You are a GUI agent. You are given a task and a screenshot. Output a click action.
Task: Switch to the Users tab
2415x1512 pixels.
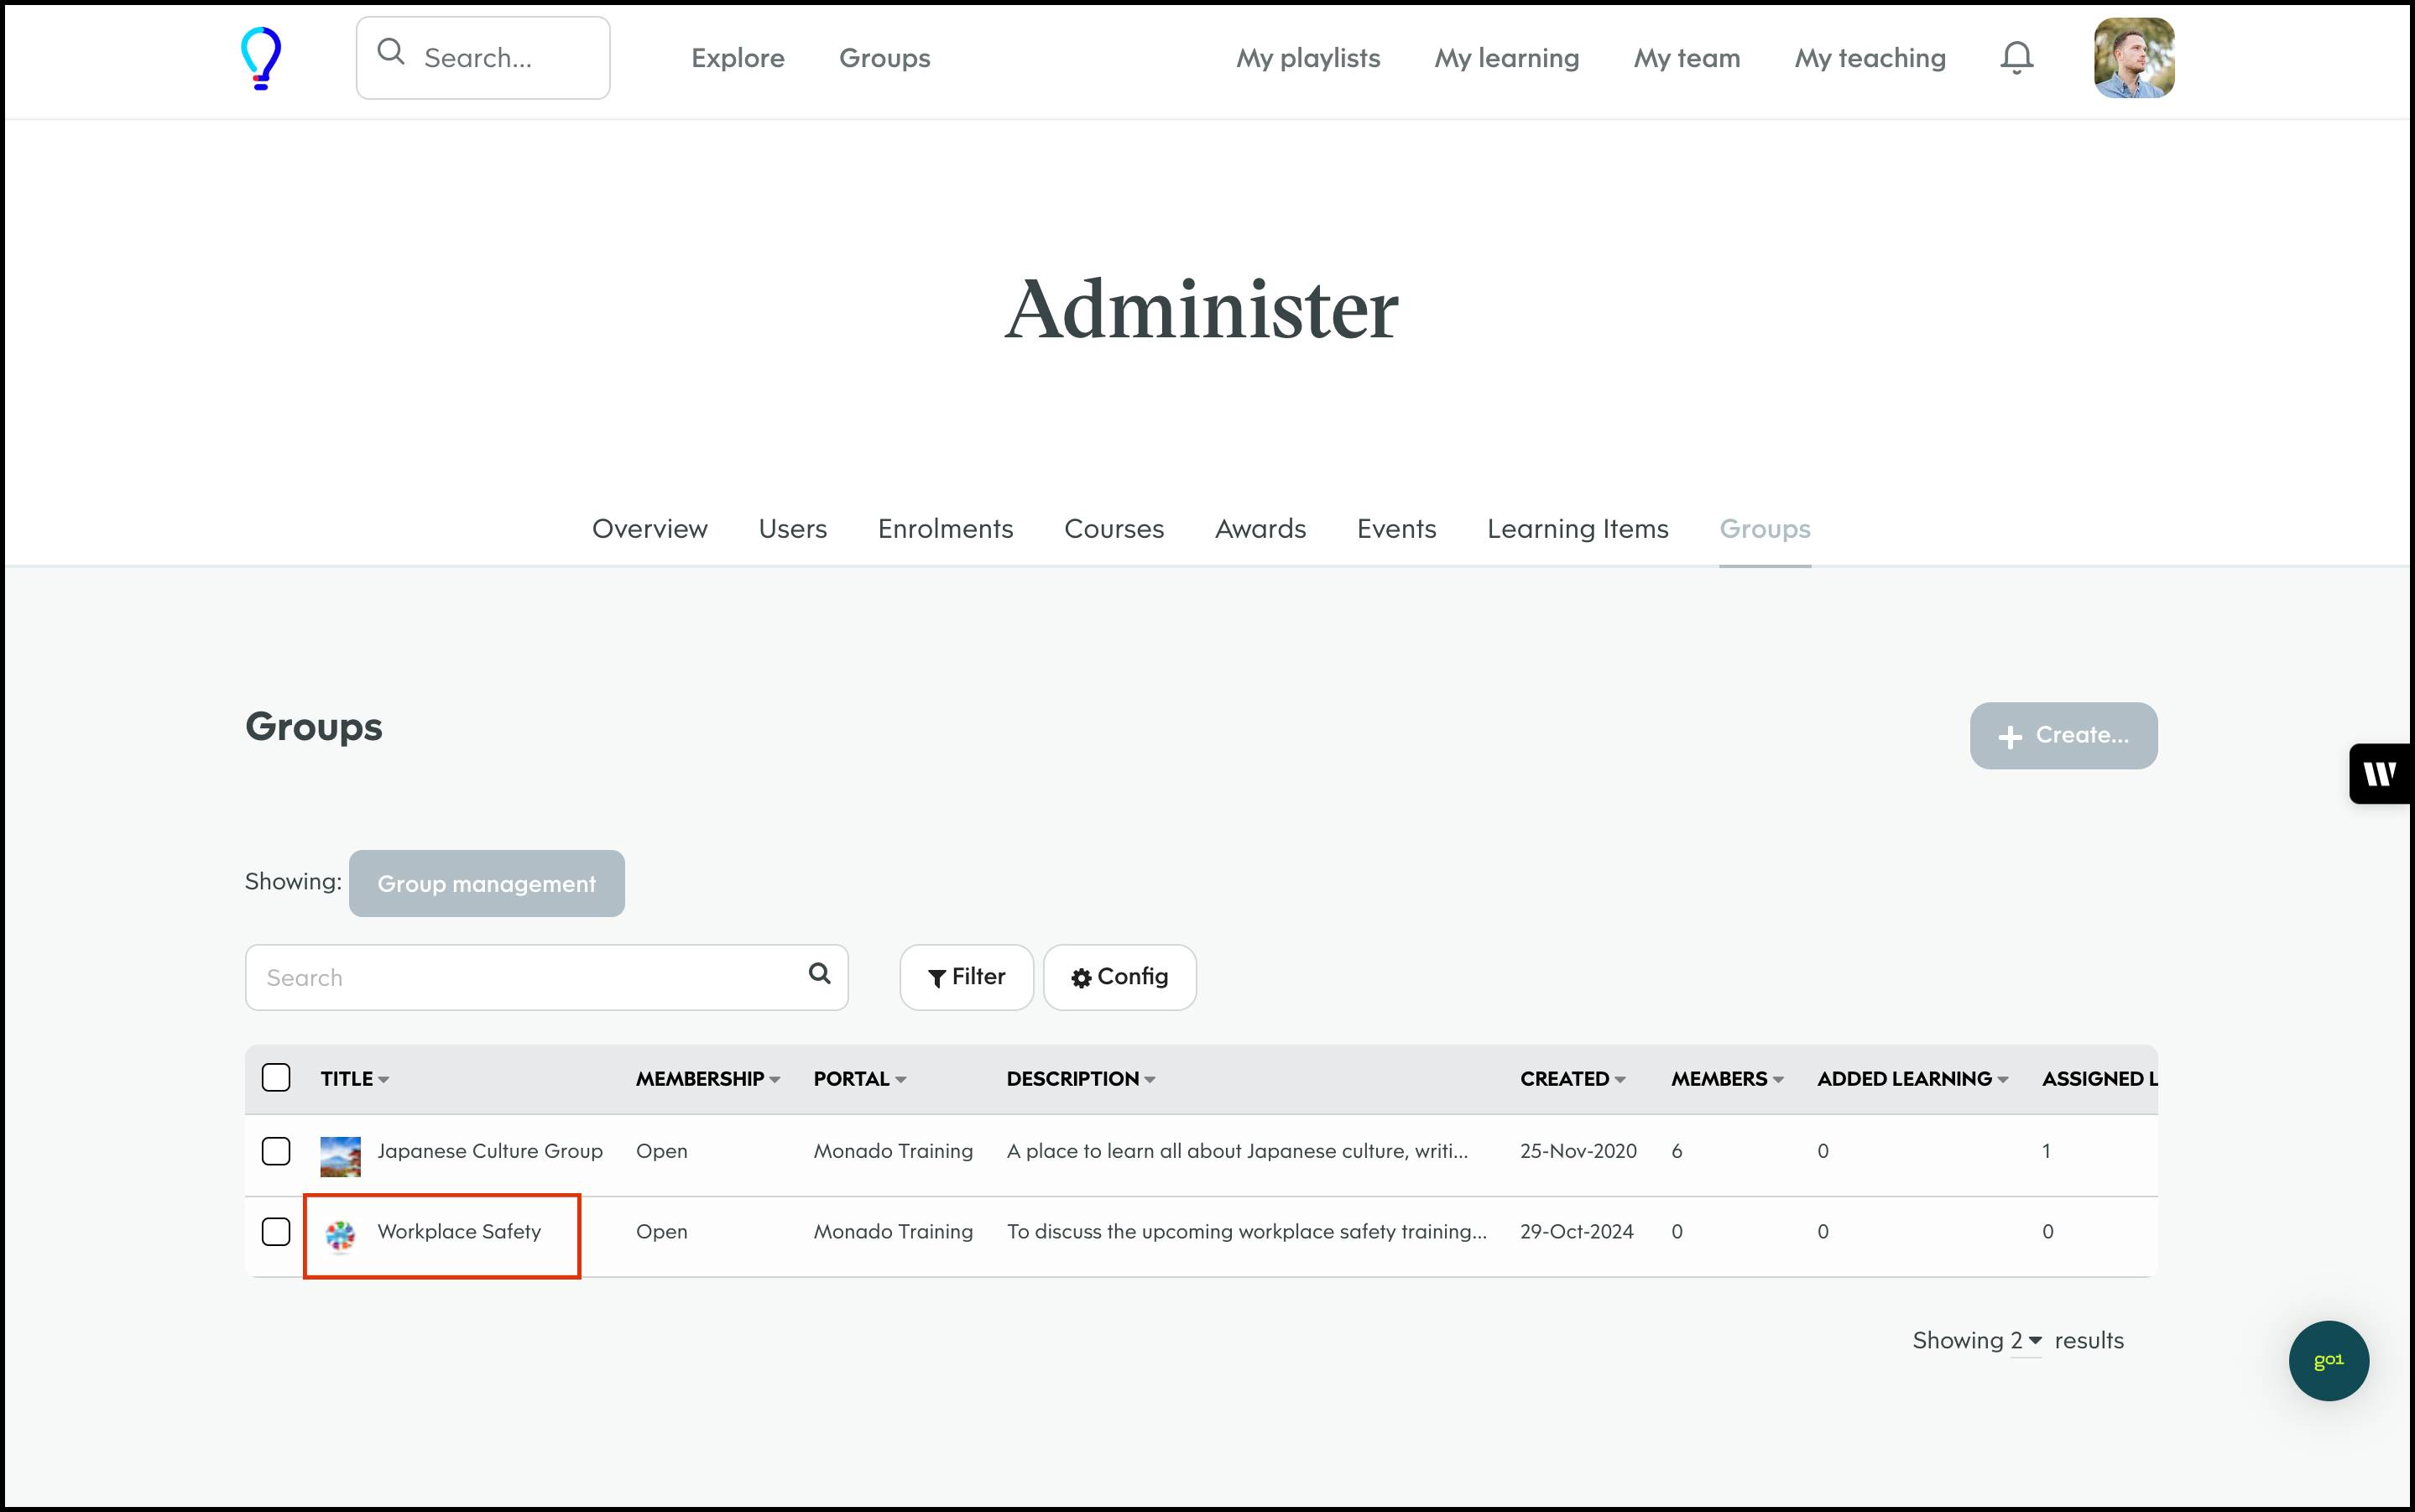(x=792, y=529)
